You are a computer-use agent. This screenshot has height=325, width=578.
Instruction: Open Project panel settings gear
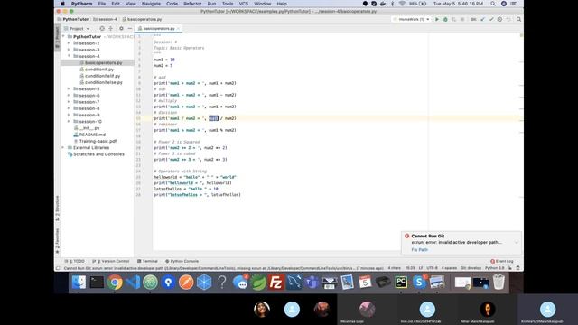click(121, 28)
